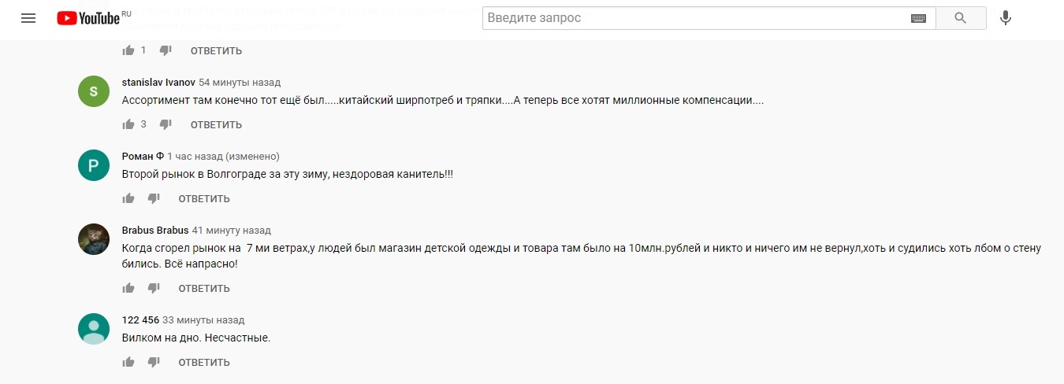Like Brabus Brabus's comment
This screenshot has width=1064, height=384.
point(128,288)
